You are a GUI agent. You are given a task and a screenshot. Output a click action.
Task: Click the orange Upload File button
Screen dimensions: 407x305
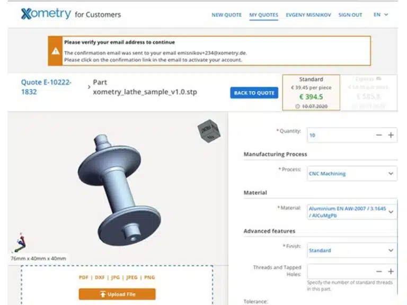(x=117, y=294)
